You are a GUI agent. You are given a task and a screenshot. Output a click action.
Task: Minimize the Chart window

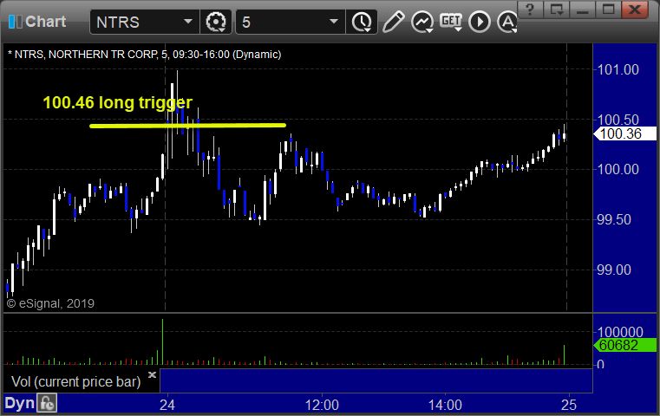(x=582, y=10)
